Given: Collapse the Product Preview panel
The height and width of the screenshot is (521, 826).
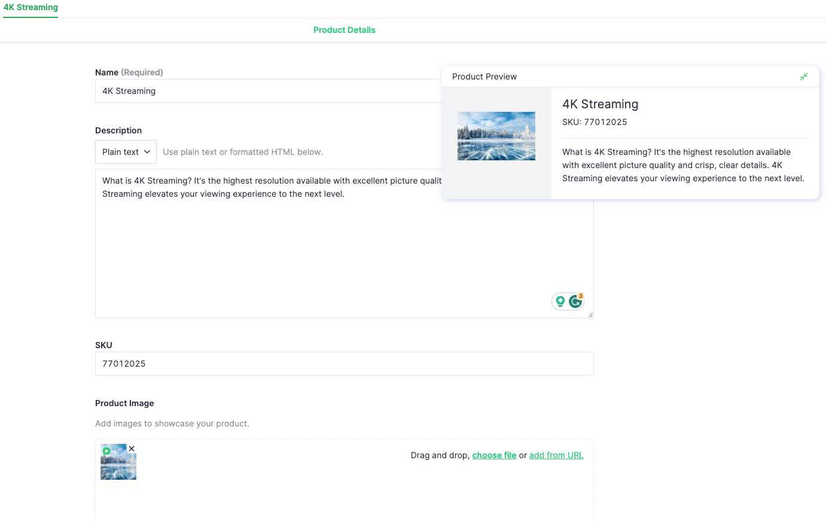Looking at the screenshot, I should (x=803, y=77).
